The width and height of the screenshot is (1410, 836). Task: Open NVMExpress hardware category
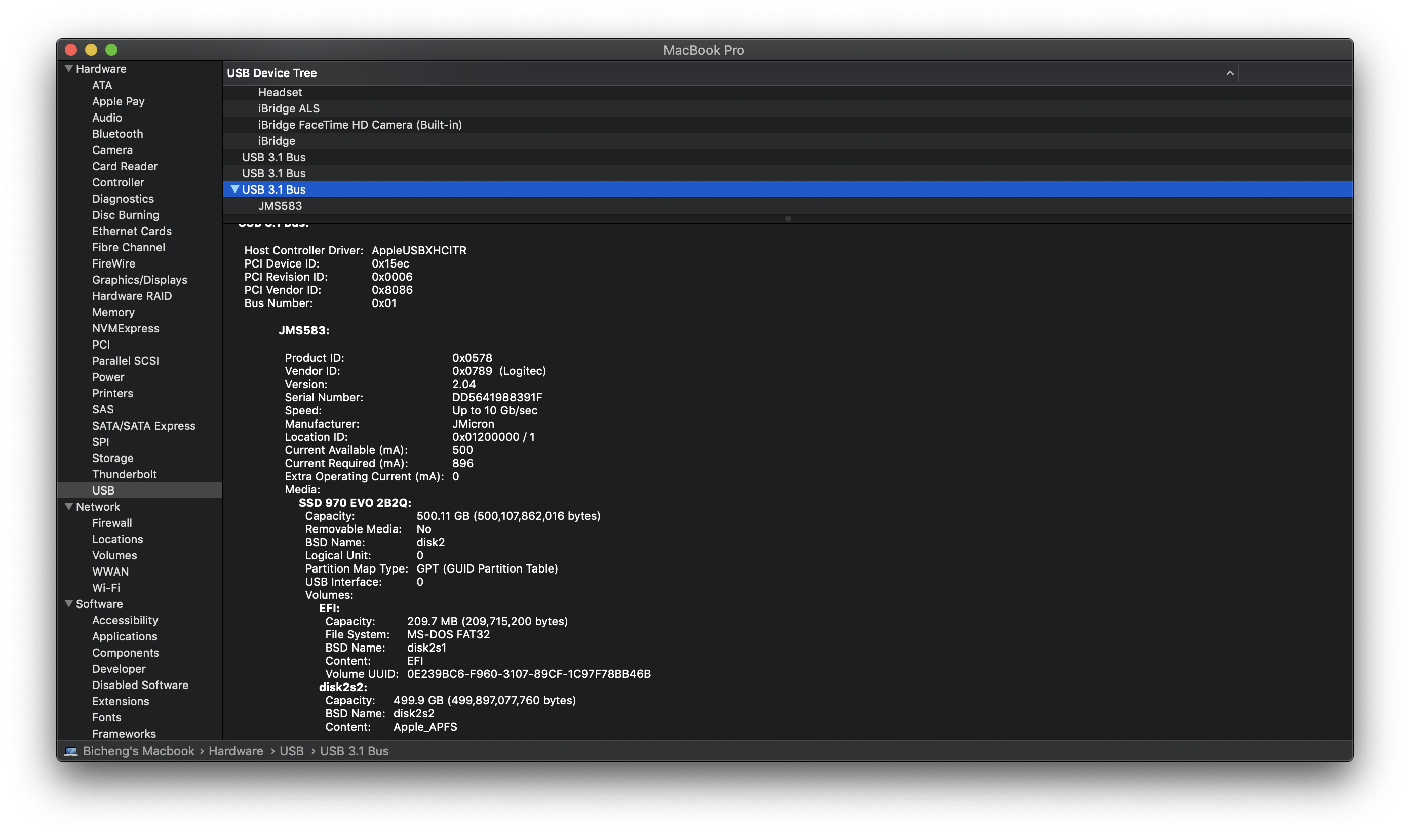[x=126, y=328]
